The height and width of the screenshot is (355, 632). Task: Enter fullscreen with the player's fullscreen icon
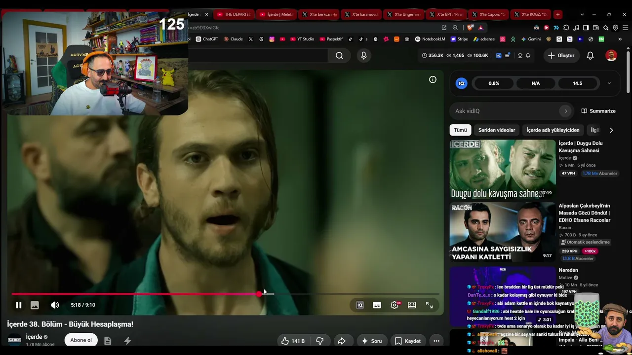click(x=429, y=305)
